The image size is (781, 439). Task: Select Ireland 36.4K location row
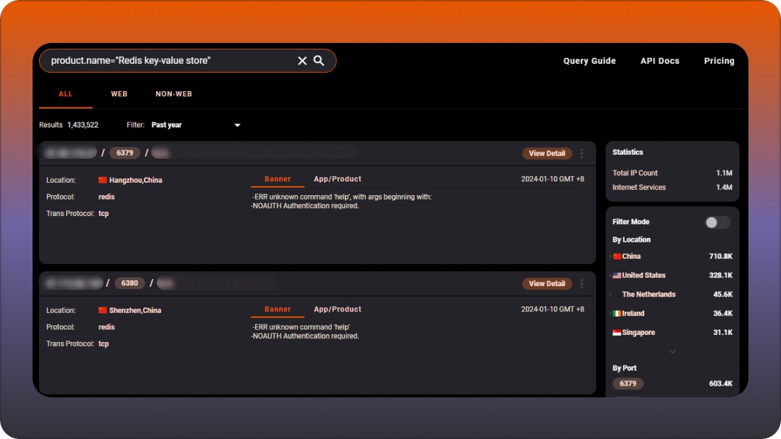pyautogui.click(x=672, y=313)
